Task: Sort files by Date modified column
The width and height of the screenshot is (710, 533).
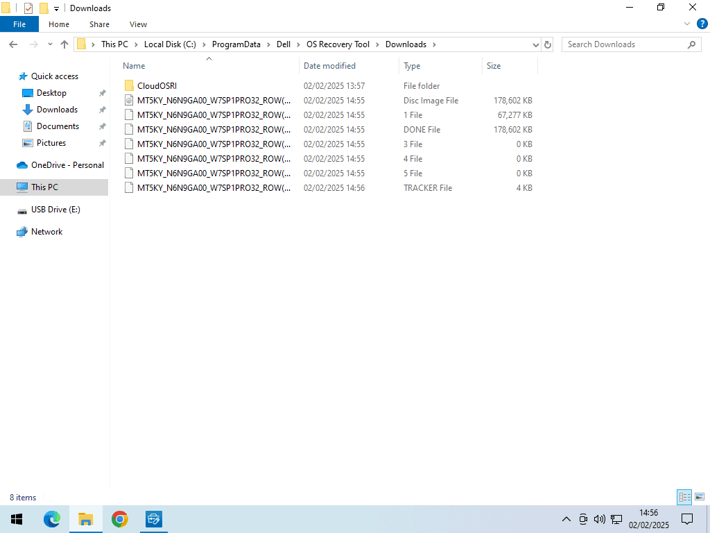Action: pyautogui.click(x=329, y=66)
